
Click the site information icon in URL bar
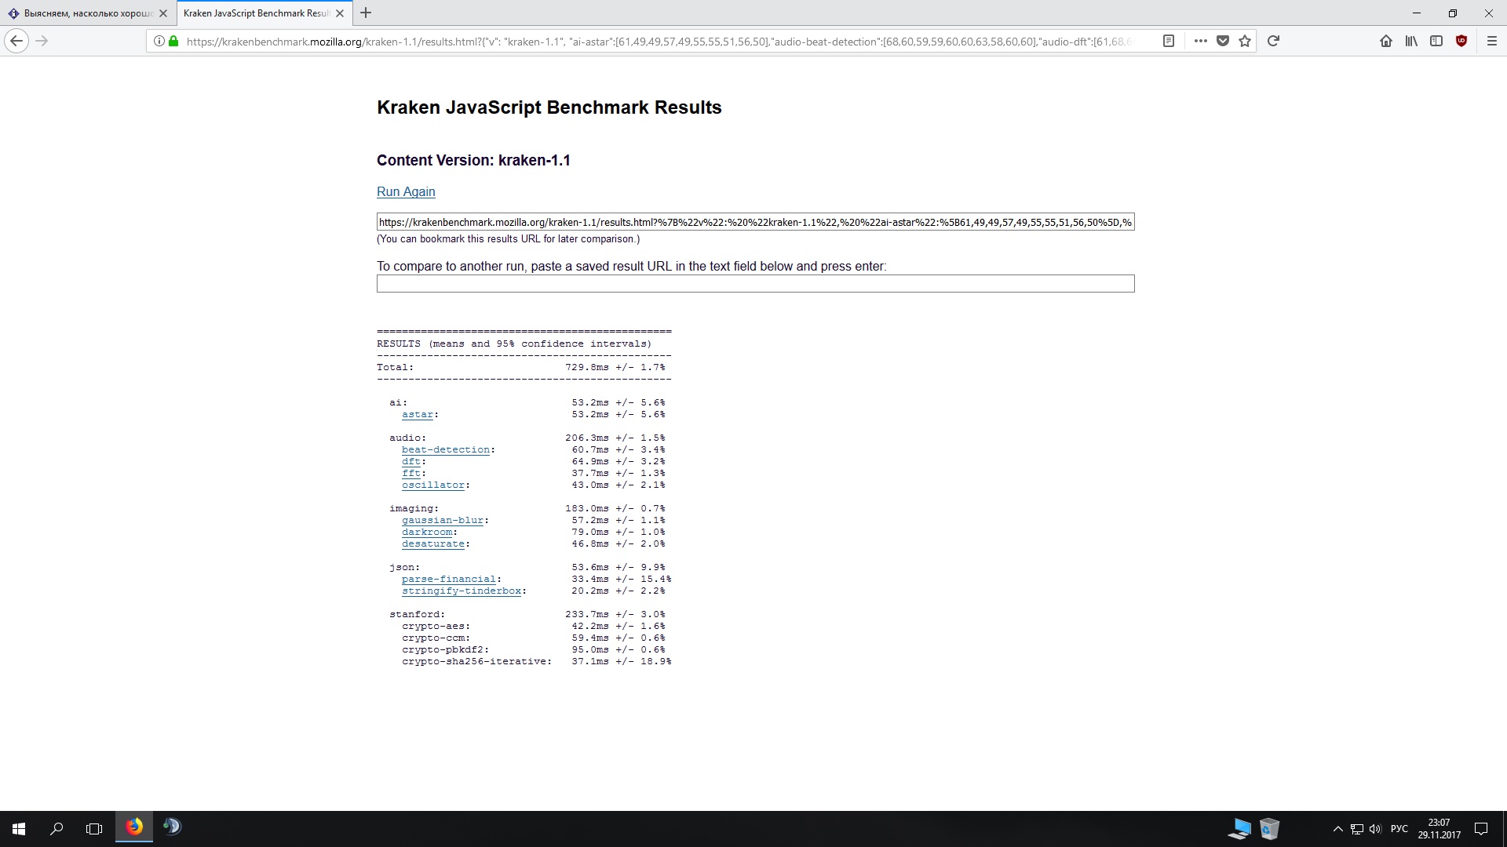159,41
